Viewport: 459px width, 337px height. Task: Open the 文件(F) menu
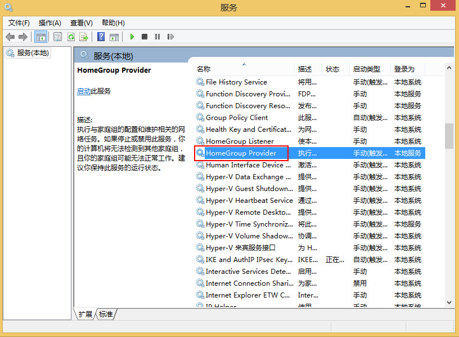(x=19, y=23)
